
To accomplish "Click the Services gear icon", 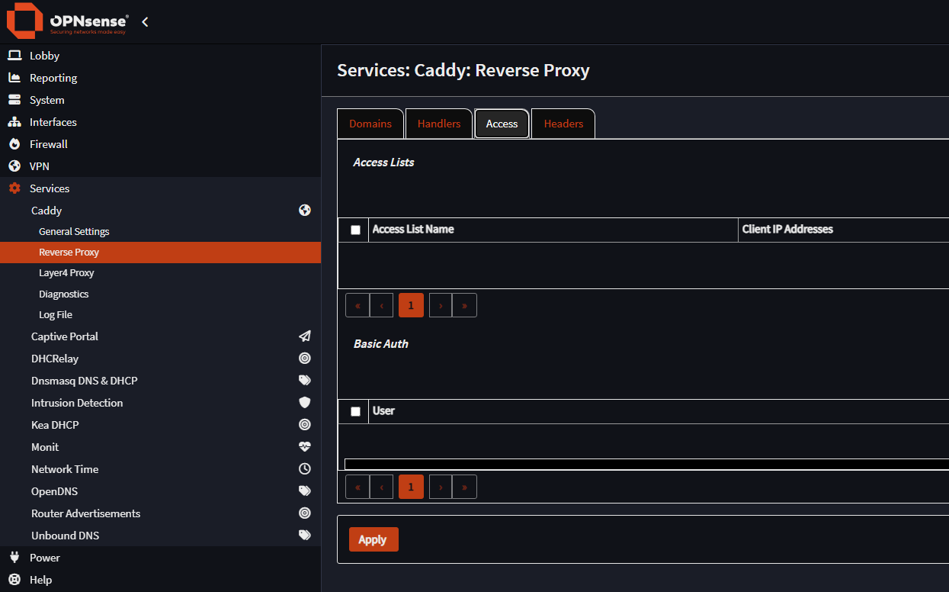I will pyautogui.click(x=14, y=188).
